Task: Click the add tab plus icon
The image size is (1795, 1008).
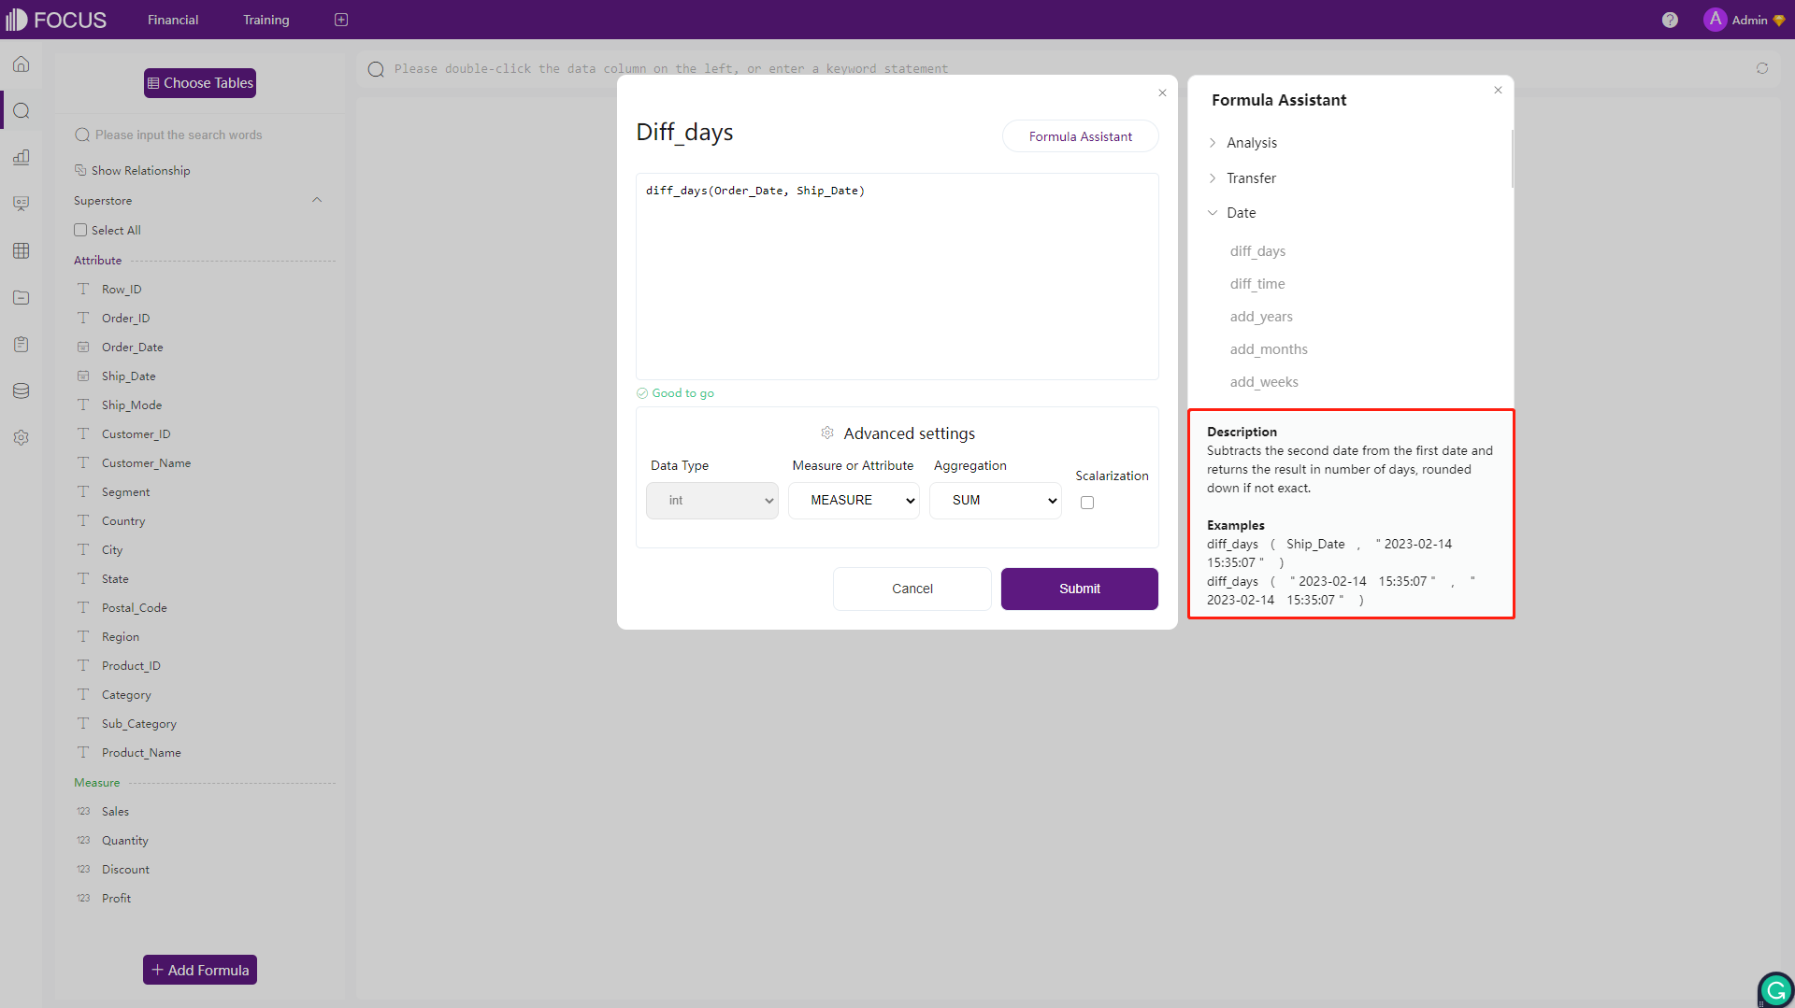Action: 341,20
